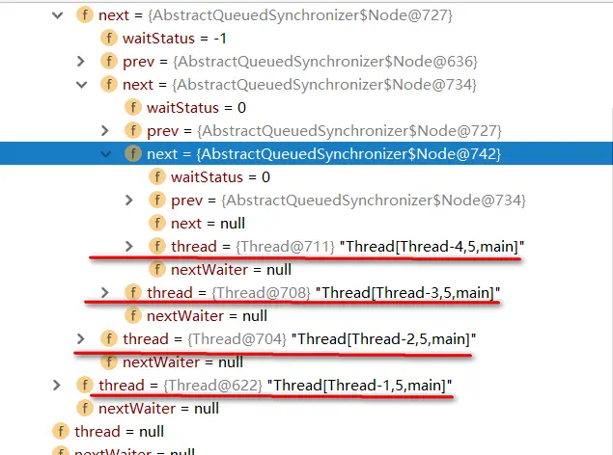Viewport: 613px width, 455px height.
Task: Select the next Node@742 tree row
Action: (x=307, y=153)
